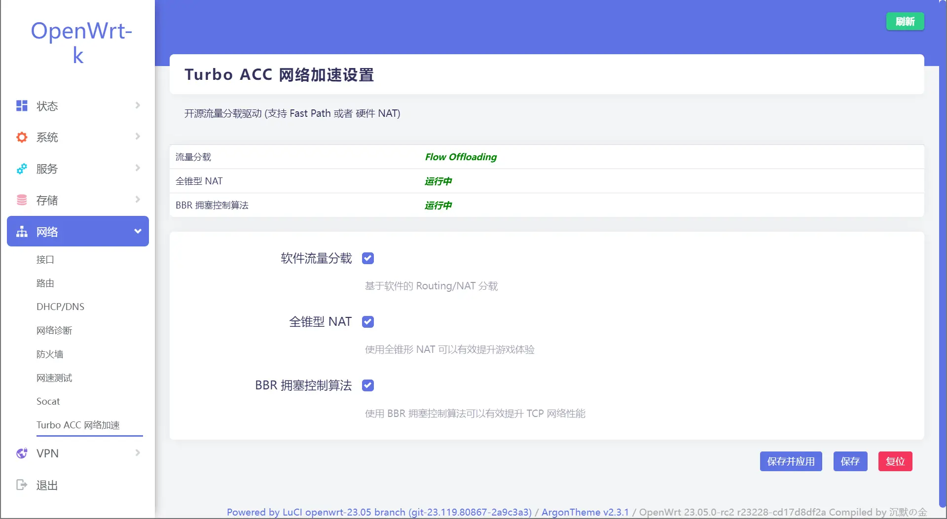Click the 退出 logout label

tap(47, 485)
